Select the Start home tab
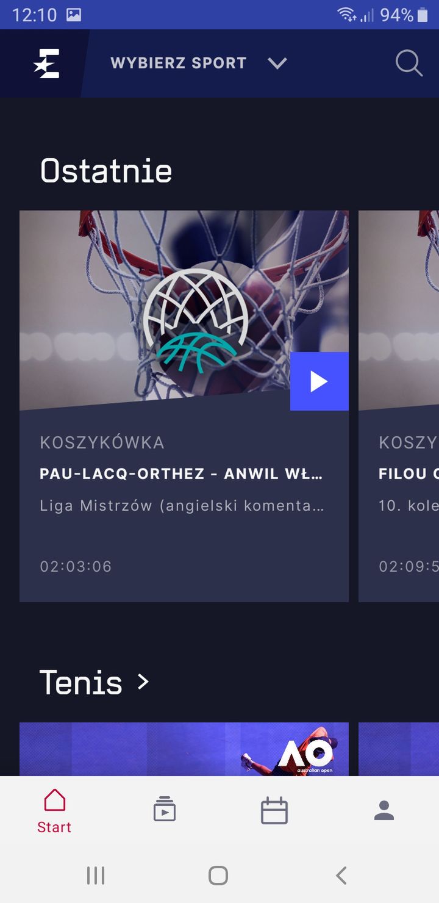Viewport: 439px width, 903px height. [x=54, y=811]
